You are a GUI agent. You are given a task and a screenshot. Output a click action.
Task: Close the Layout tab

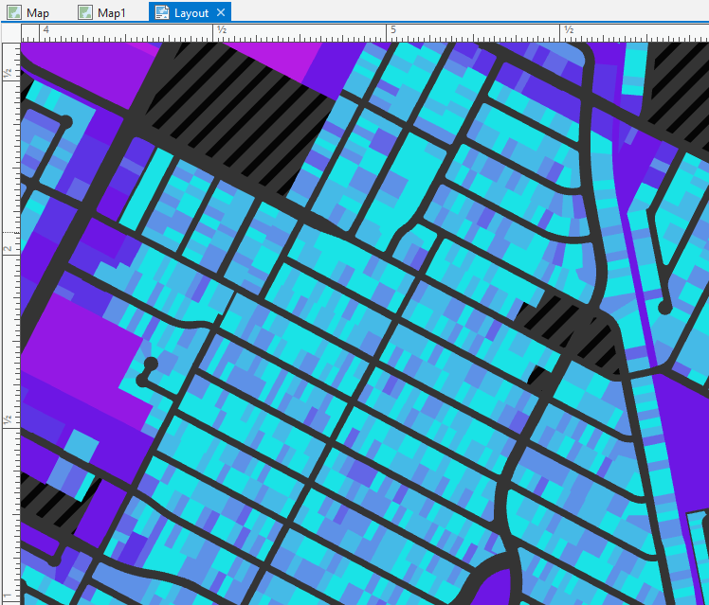pyautogui.click(x=221, y=12)
